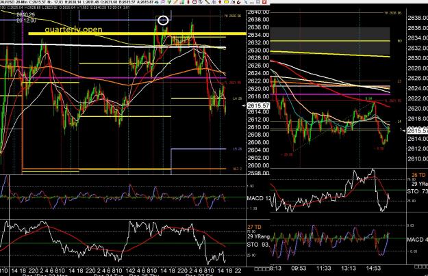Click the gray cursor pointer icon
The image size is (428, 276).
point(201,2)
